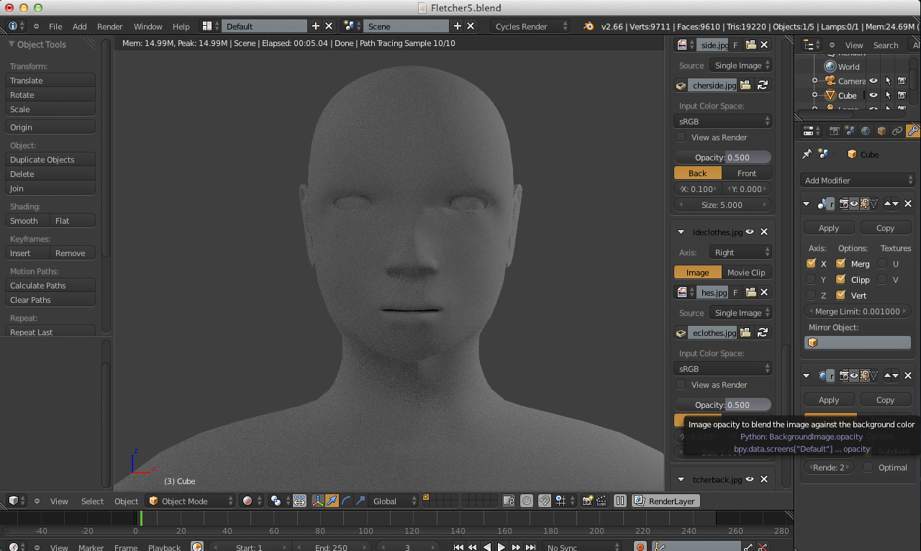
Task: Uncheck the Mirror X axis checkbox
Action: 812,263
